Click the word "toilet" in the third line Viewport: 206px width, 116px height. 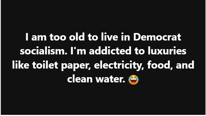click(x=45, y=65)
